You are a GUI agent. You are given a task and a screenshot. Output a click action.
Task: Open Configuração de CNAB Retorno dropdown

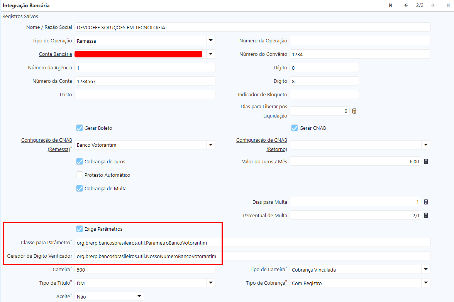tap(425, 145)
